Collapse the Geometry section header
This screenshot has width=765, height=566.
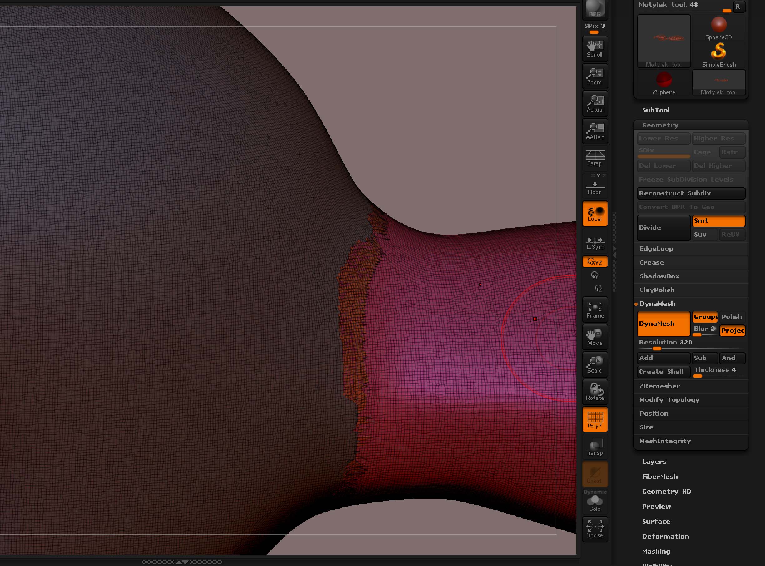click(660, 125)
